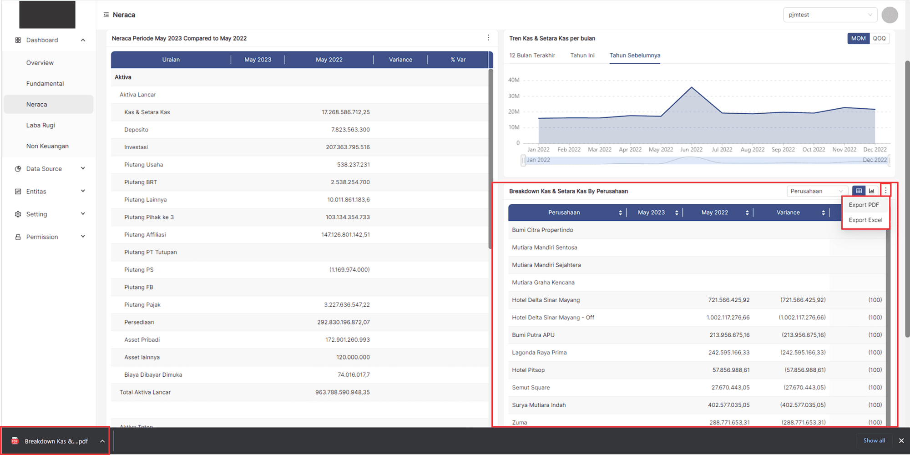Click three-dot options icon of Breakdown panel
This screenshot has height=455, width=910.
coord(885,191)
